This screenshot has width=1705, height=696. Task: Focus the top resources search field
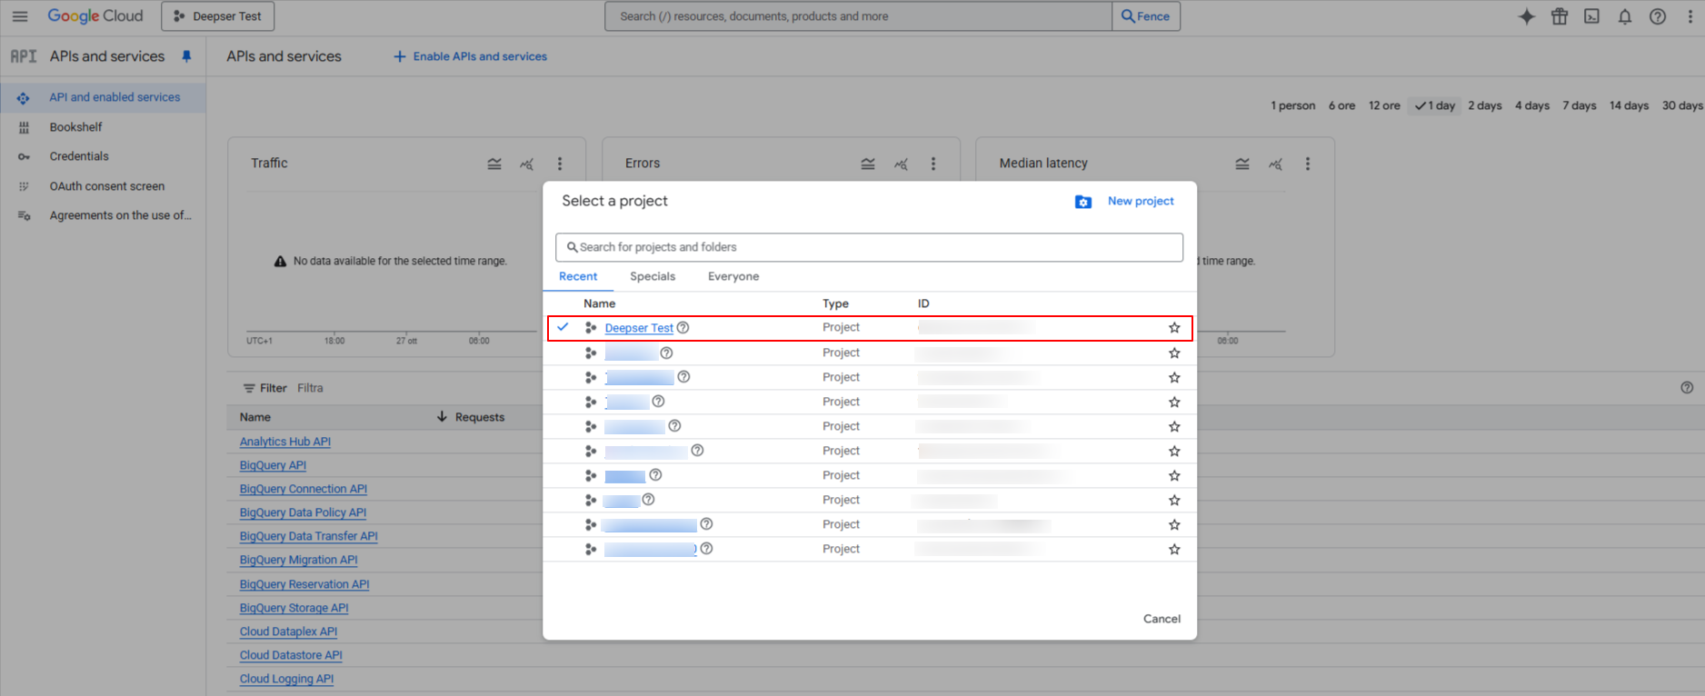click(858, 16)
